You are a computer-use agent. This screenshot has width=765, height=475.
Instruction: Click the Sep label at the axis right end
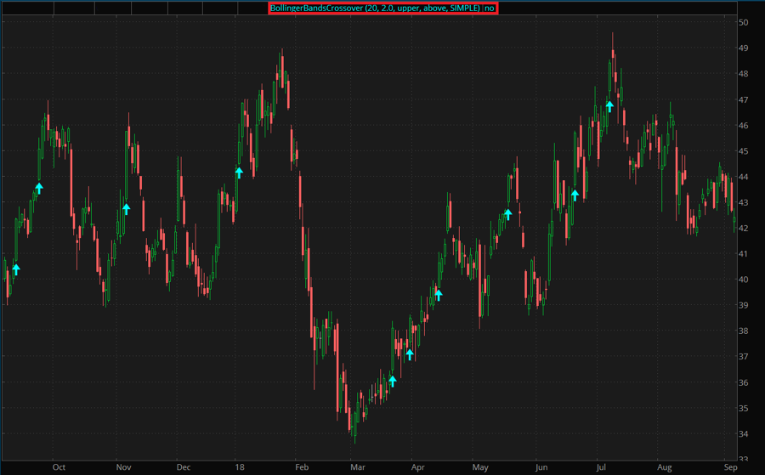click(x=730, y=467)
